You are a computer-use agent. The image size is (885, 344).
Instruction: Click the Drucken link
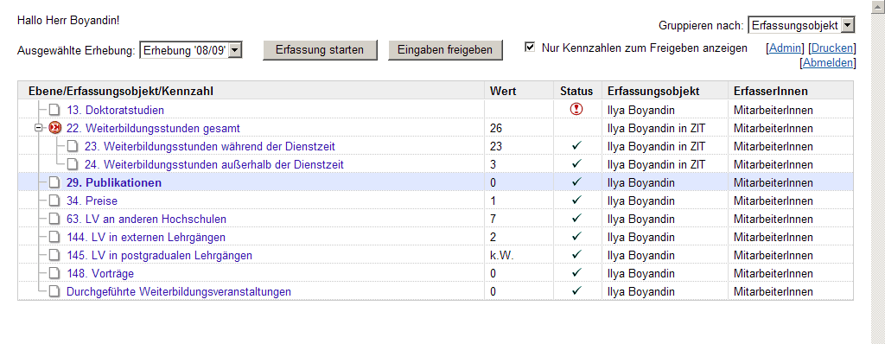(x=832, y=48)
